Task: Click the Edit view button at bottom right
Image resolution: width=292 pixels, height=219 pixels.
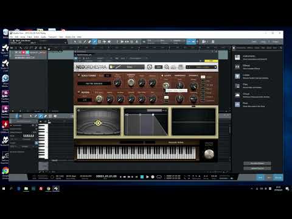Action: pyautogui.click(x=260, y=178)
